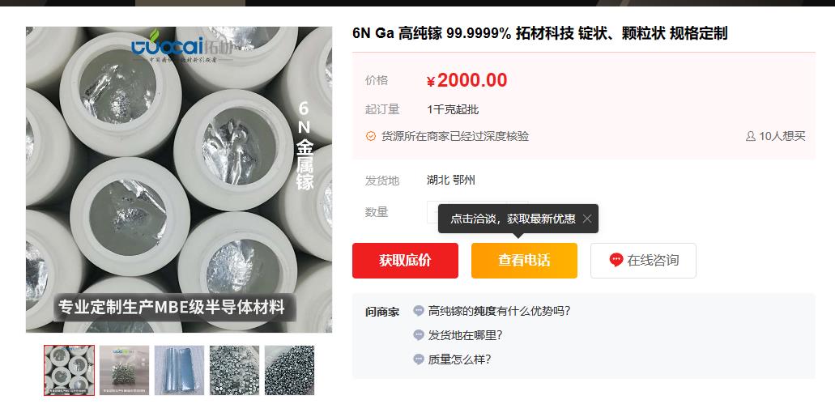Click the red chat bubble icon in 在线咨询
The height and width of the screenshot is (404, 835).
tap(616, 260)
